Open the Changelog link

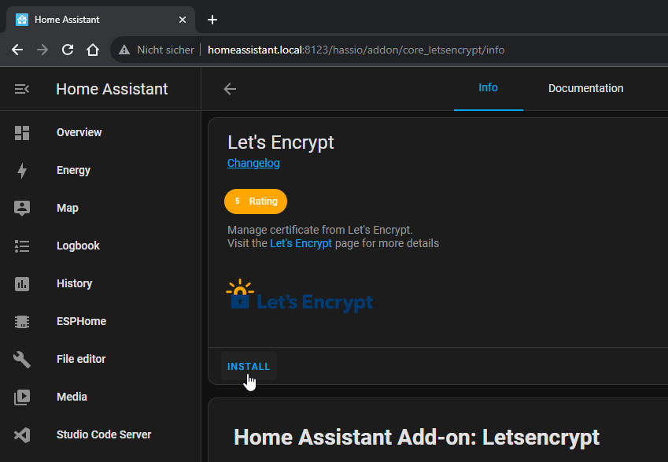pyautogui.click(x=253, y=163)
